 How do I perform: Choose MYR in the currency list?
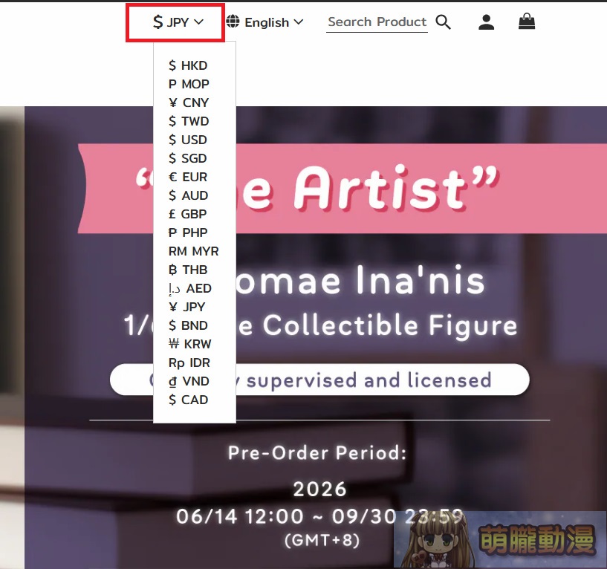194,251
